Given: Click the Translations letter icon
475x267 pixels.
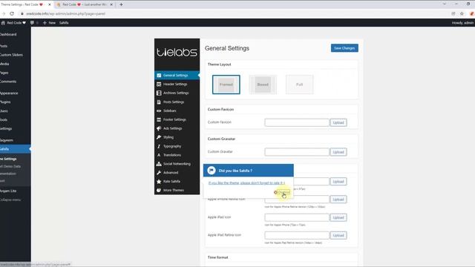Looking at the screenshot, I should [x=159, y=155].
